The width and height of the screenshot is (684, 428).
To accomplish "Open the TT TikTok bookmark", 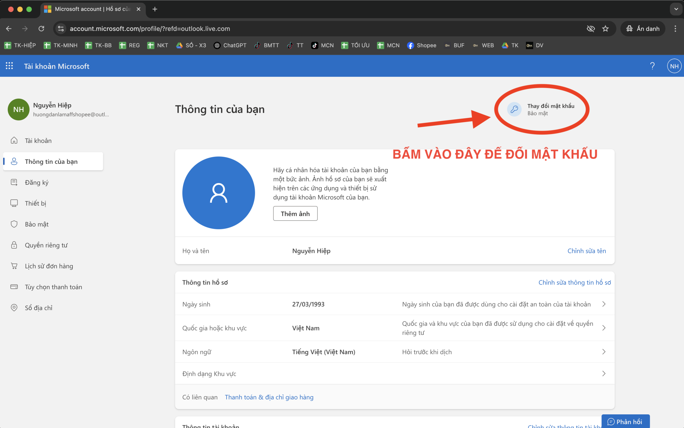I will point(295,45).
